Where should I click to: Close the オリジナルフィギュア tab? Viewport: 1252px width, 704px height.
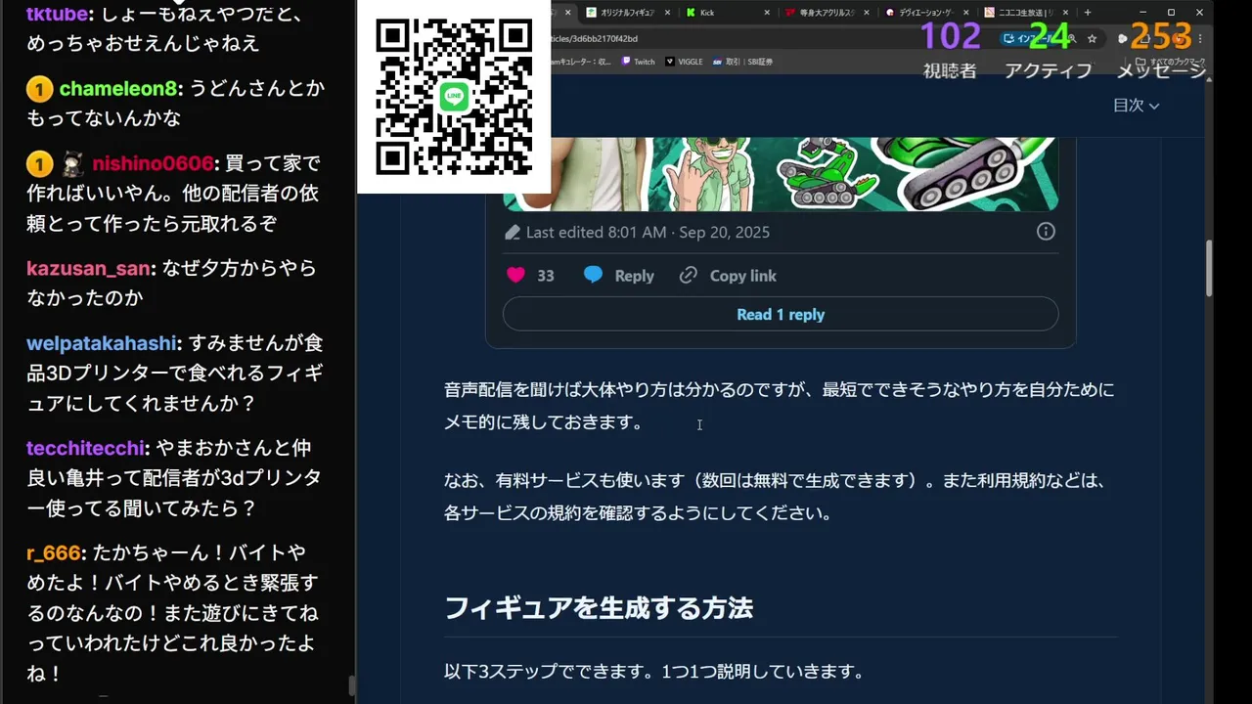point(667,13)
